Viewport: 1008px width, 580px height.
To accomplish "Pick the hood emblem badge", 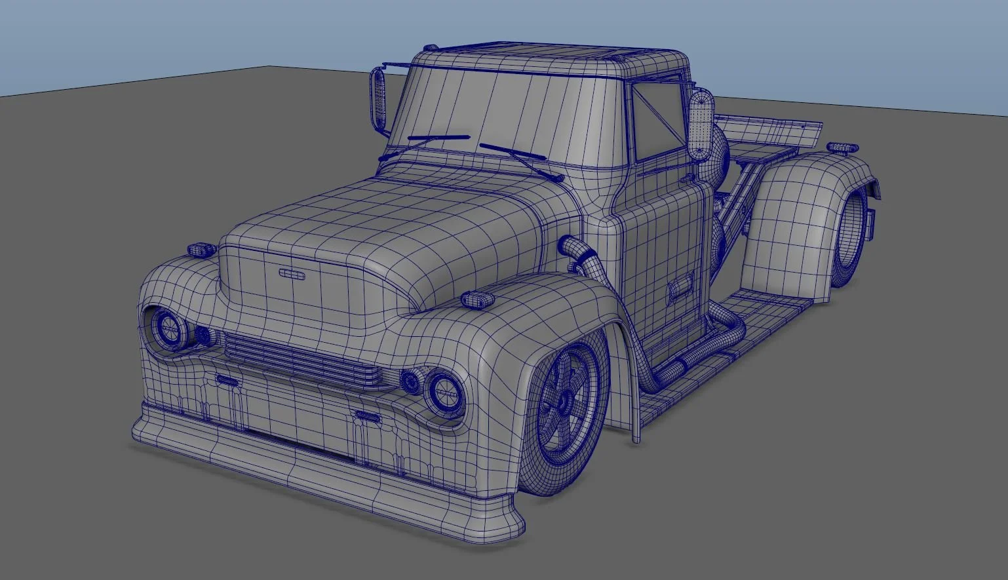I will point(292,274).
